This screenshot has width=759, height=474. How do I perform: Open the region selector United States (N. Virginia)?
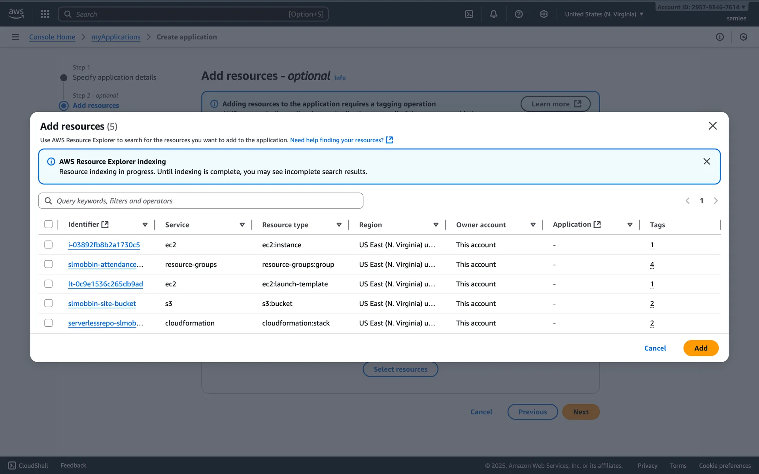tap(604, 14)
